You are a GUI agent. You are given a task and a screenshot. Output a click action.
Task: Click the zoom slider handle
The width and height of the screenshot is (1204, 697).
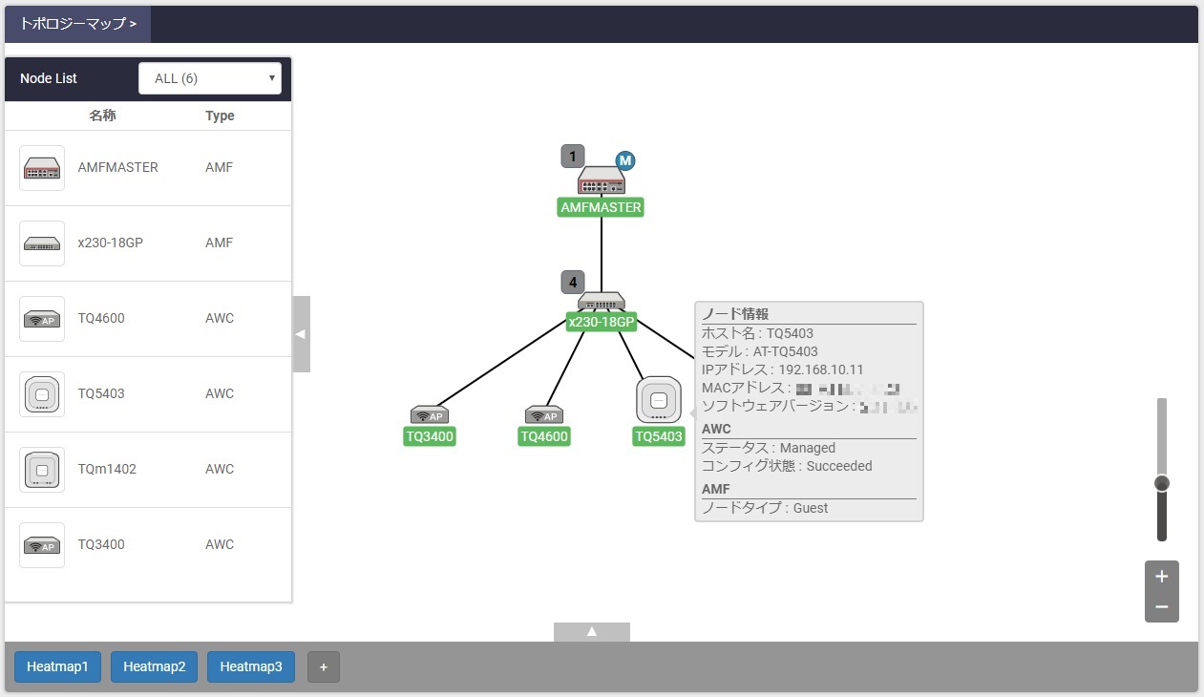pos(1162,483)
